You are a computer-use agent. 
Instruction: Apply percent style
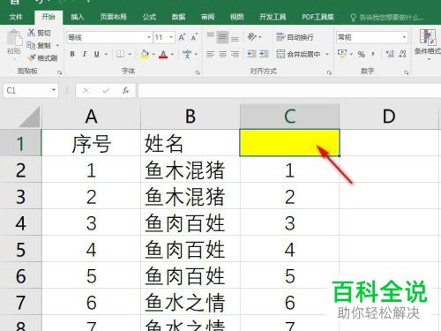click(362, 54)
